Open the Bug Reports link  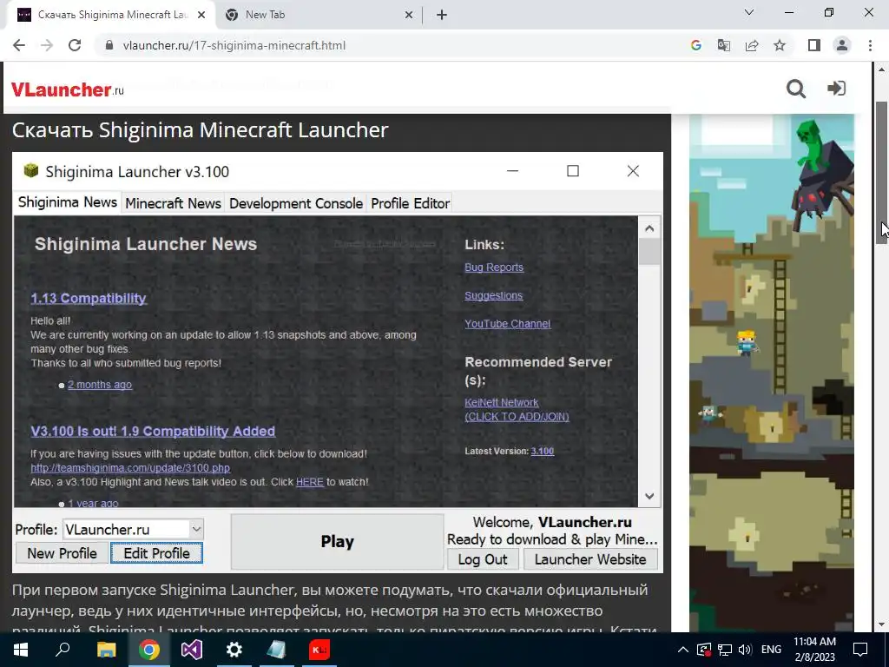[494, 267]
